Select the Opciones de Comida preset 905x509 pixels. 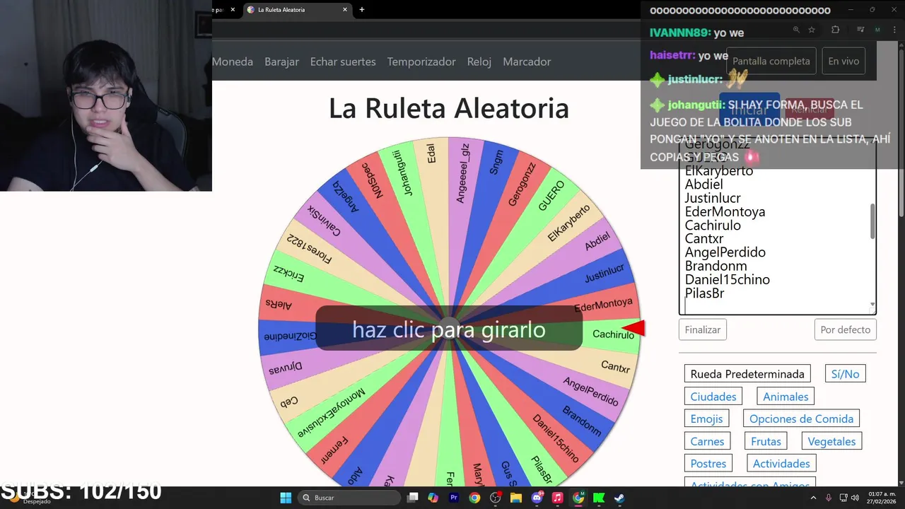coord(801,419)
